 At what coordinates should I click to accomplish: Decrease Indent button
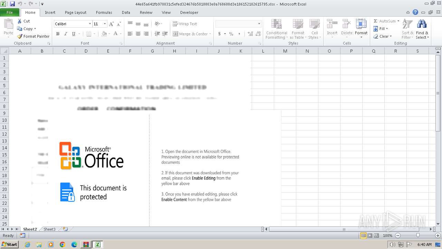[157, 34]
